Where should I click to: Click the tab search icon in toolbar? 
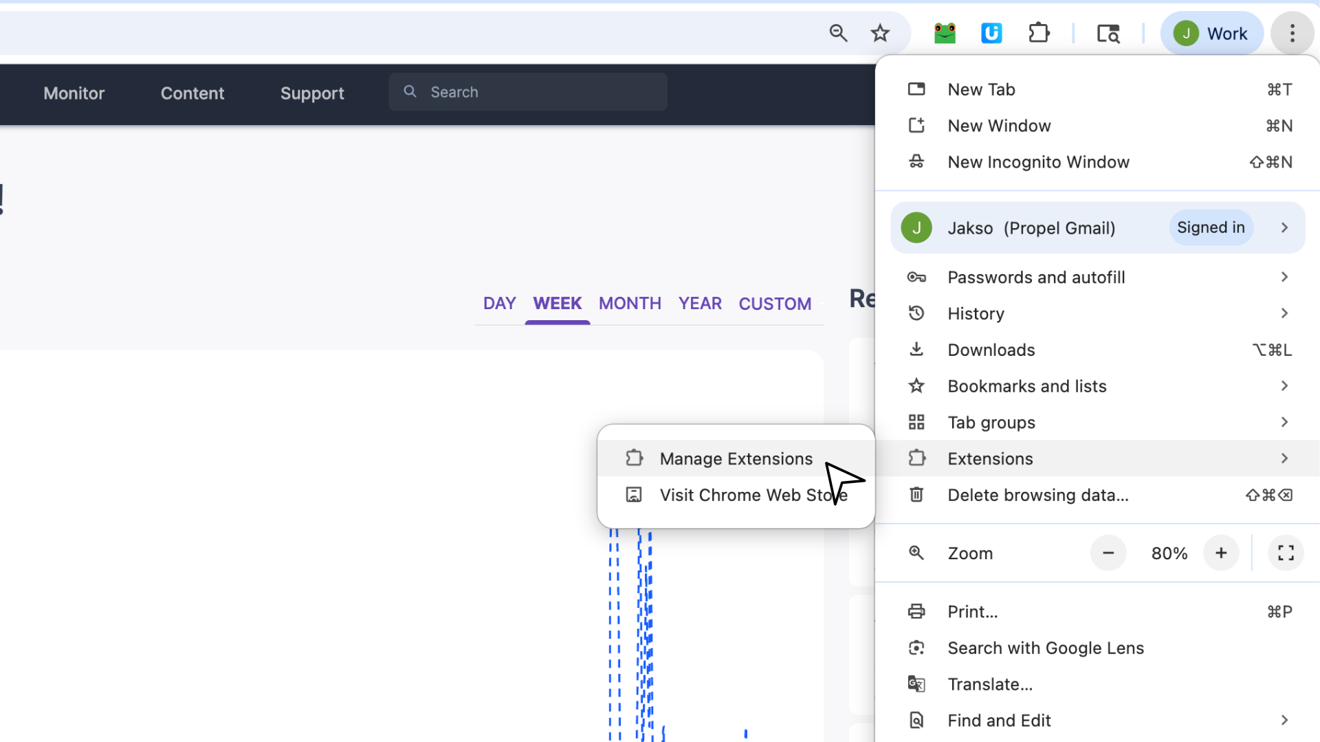1108,33
